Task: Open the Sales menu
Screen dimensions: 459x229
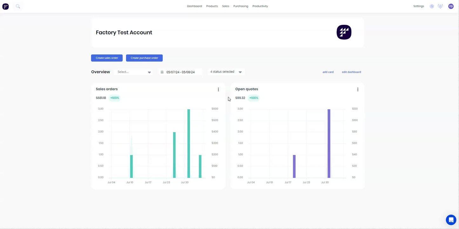Action: pyautogui.click(x=226, y=6)
